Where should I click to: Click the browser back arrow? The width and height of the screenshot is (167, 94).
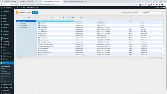[x=2, y=5]
